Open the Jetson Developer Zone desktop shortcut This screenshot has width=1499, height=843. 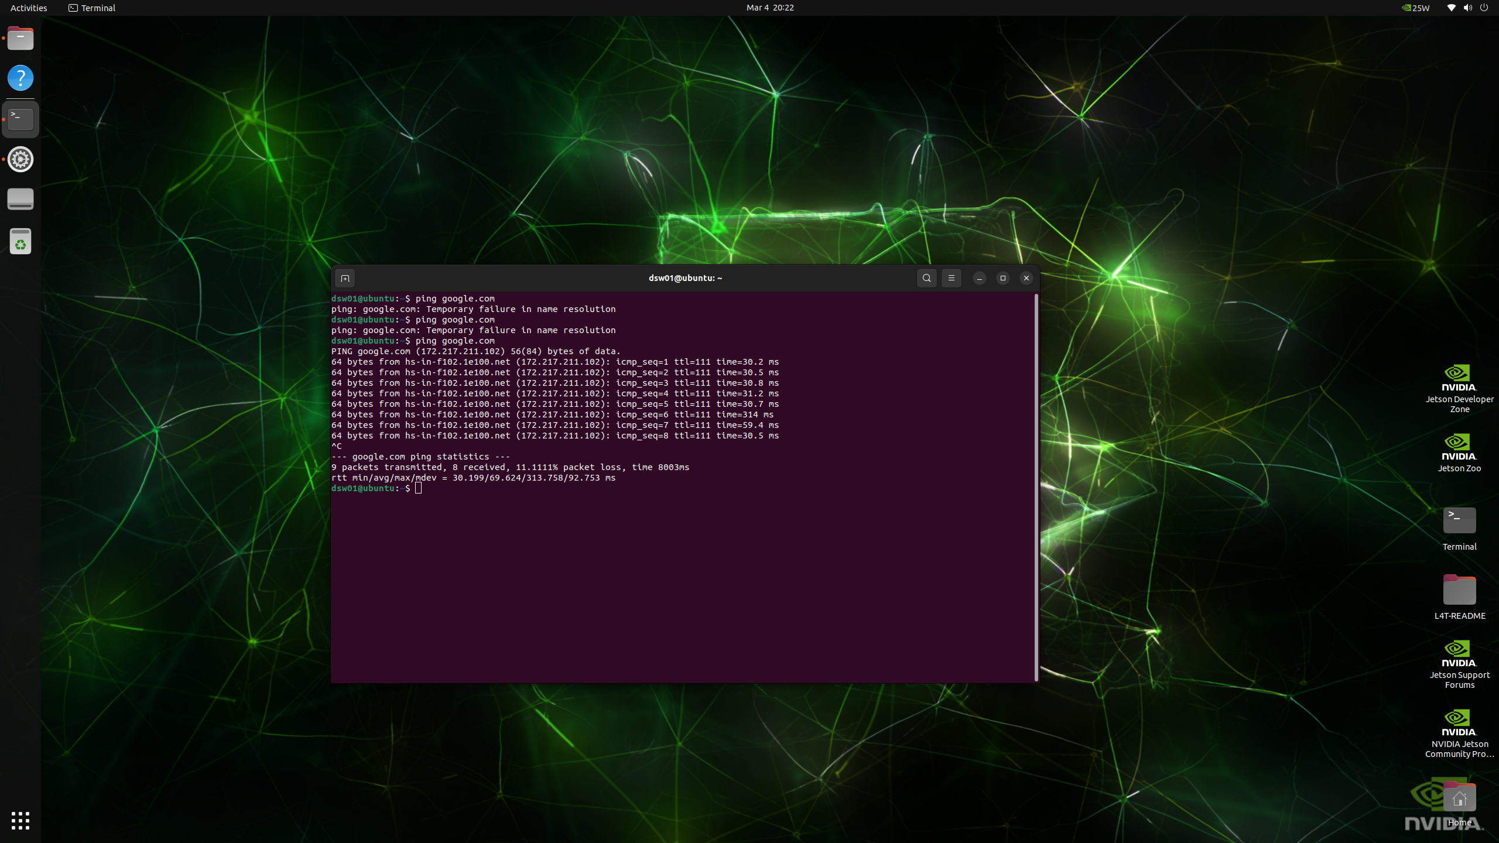1459,378
